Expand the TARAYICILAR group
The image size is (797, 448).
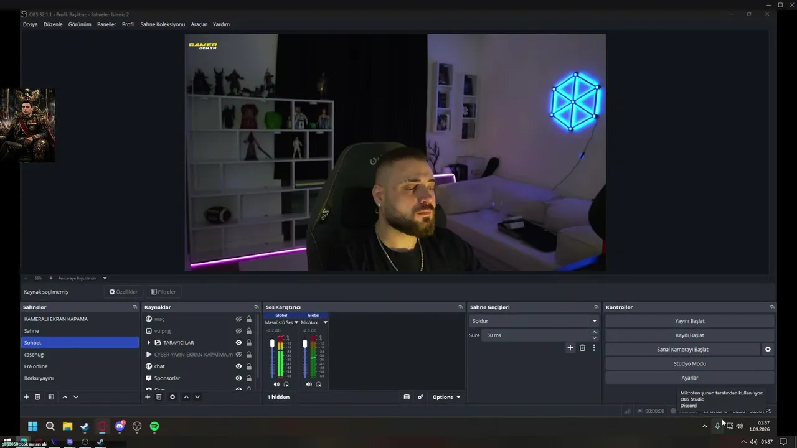148,343
